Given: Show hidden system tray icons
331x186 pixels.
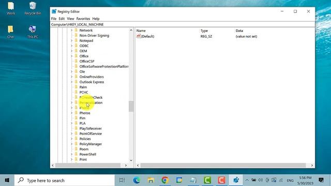Looking at the screenshot, I should click(247, 180).
